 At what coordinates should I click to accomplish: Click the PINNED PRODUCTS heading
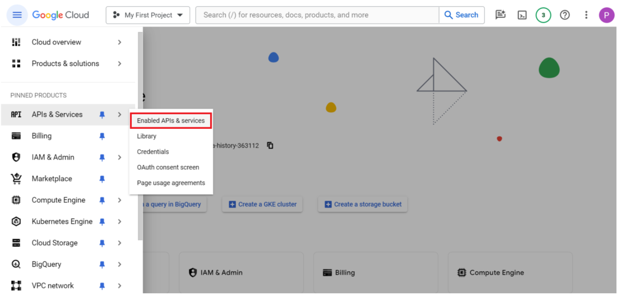38,95
